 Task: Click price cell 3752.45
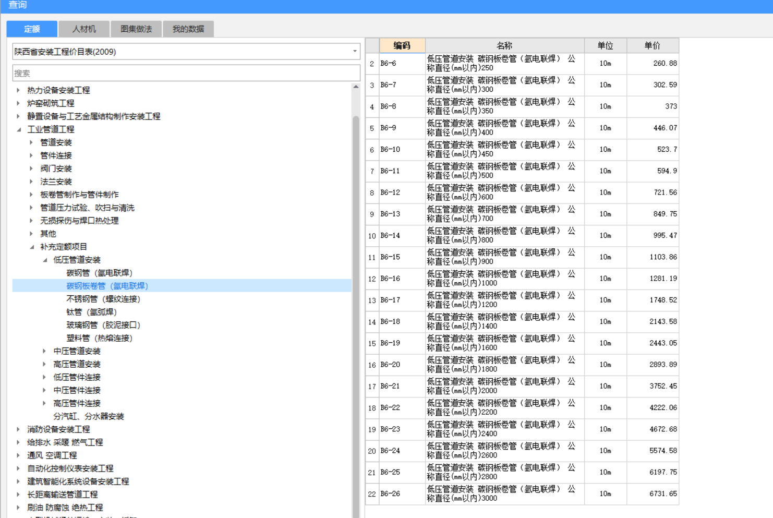[653, 386]
